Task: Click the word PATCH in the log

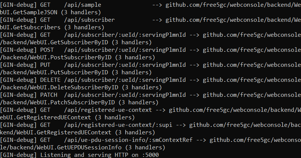Action: click(x=49, y=95)
